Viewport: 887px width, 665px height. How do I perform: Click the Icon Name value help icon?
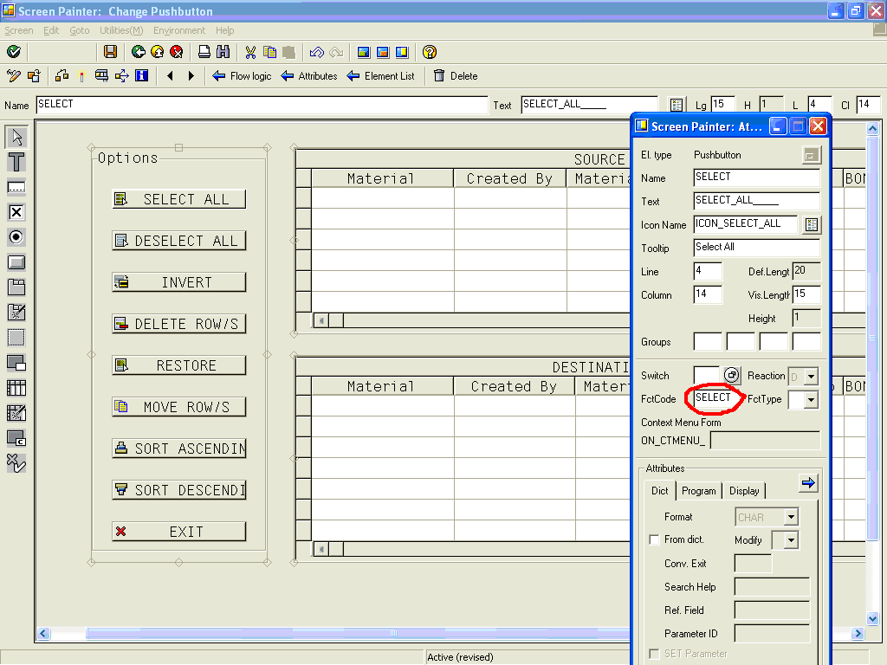812,224
